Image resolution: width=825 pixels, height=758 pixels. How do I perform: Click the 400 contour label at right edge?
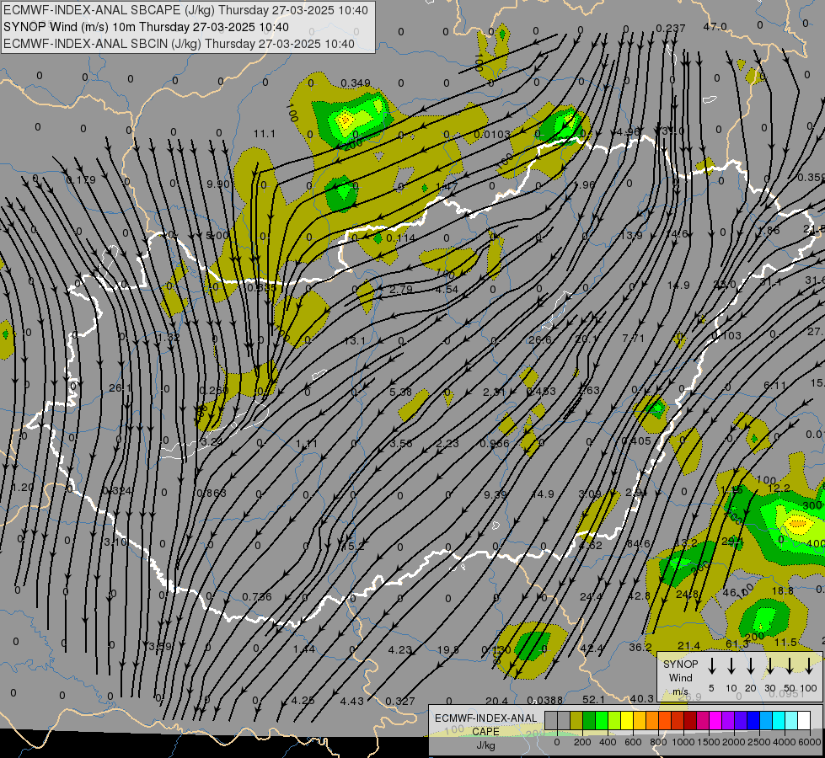(x=816, y=543)
